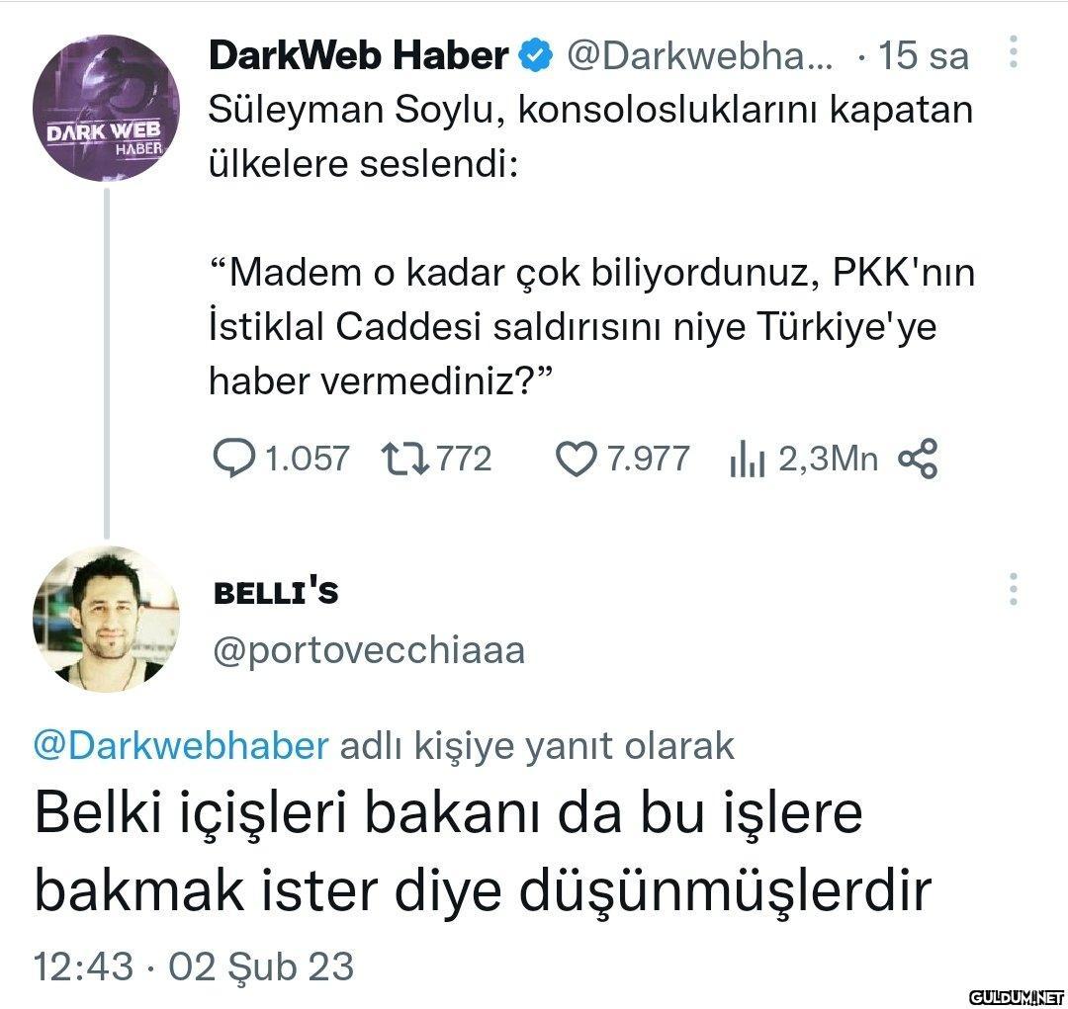Select the reply text starting 'Belki içişleri'
This screenshot has height=1009, width=1068.
click(x=483, y=852)
